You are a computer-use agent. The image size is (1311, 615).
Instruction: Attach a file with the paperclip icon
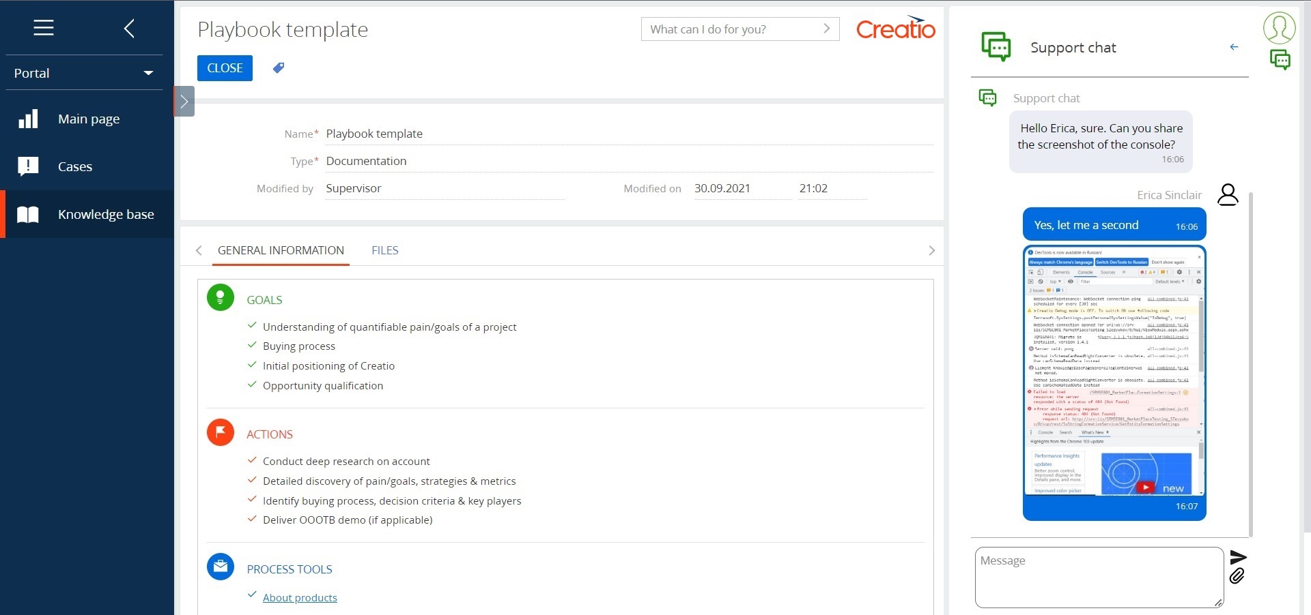click(1237, 576)
